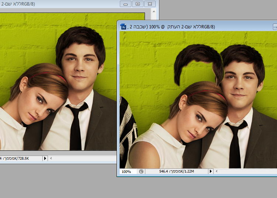Click the 100% zoom field in front window
Image resolution: width=277 pixels, height=198 pixels.
pyautogui.click(x=128, y=171)
